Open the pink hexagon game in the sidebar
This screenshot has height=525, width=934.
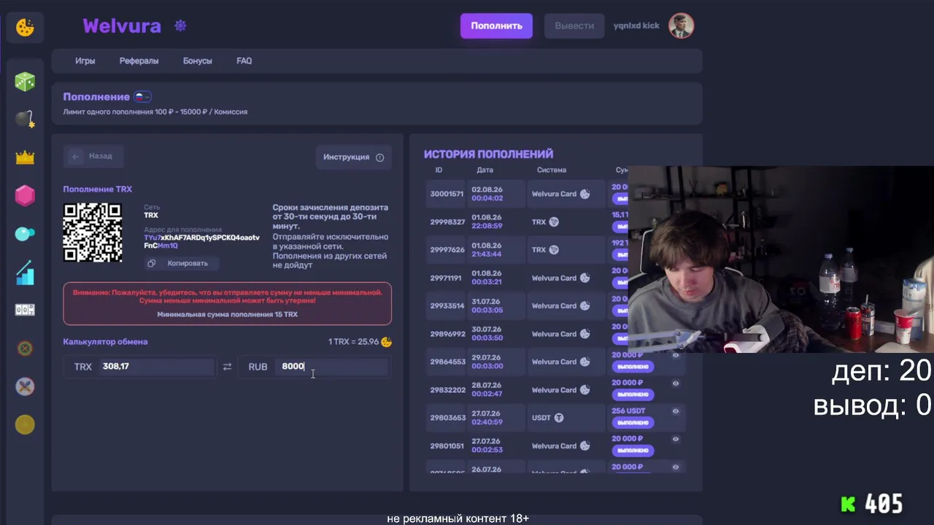pyautogui.click(x=25, y=195)
